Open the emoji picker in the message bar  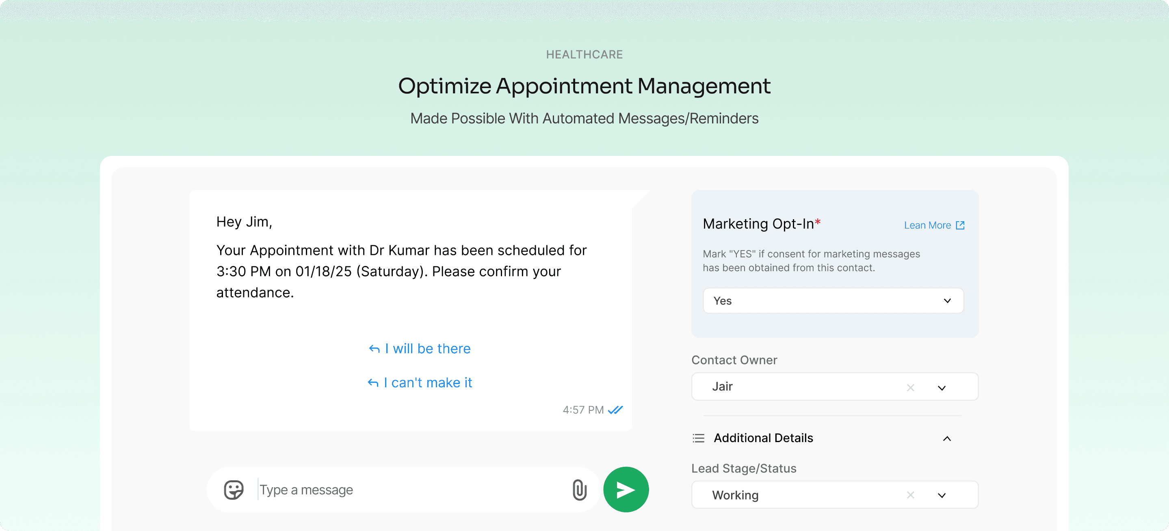(233, 490)
